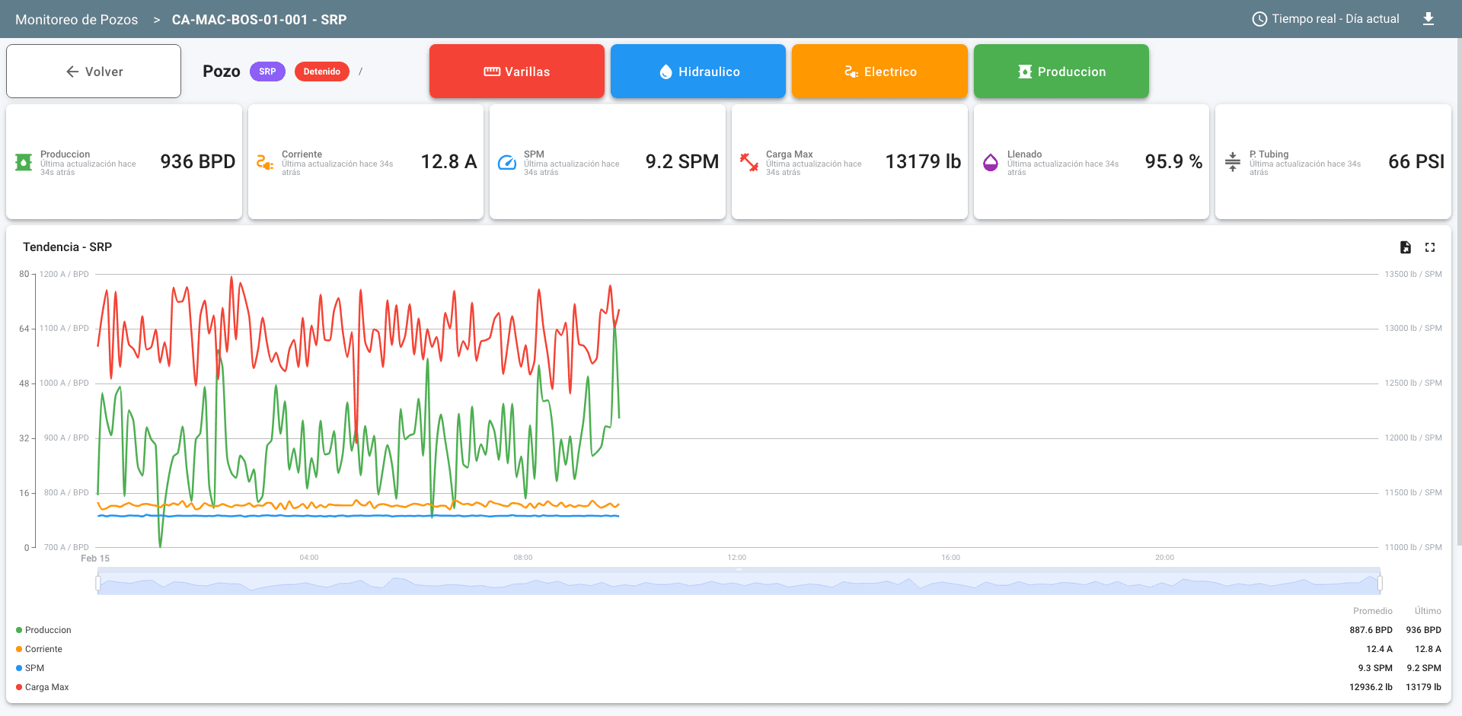This screenshot has height=716, width=1462.
Task: Click the timeline range scrubber below the chart
Action: coord(739,583)
